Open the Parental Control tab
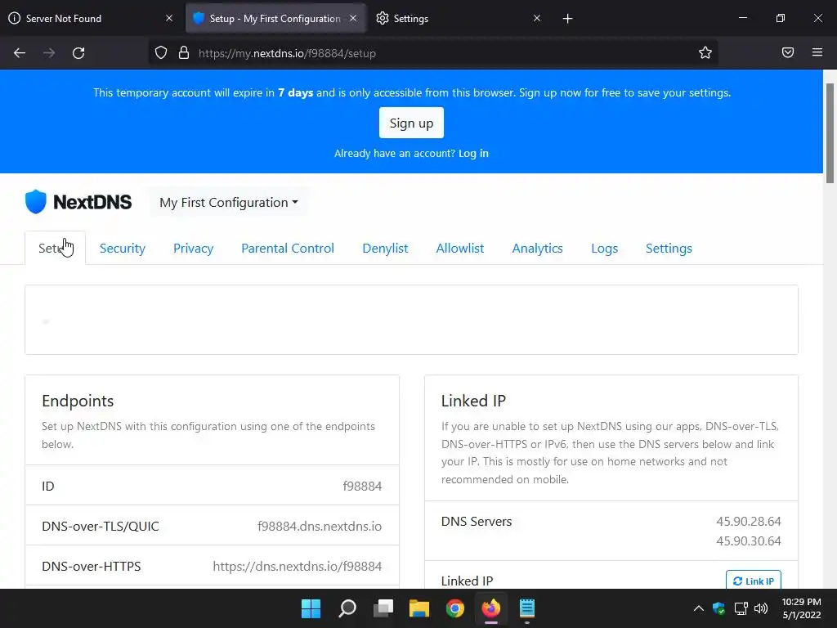Screen dimensions: 837x628 click(288, 249)
